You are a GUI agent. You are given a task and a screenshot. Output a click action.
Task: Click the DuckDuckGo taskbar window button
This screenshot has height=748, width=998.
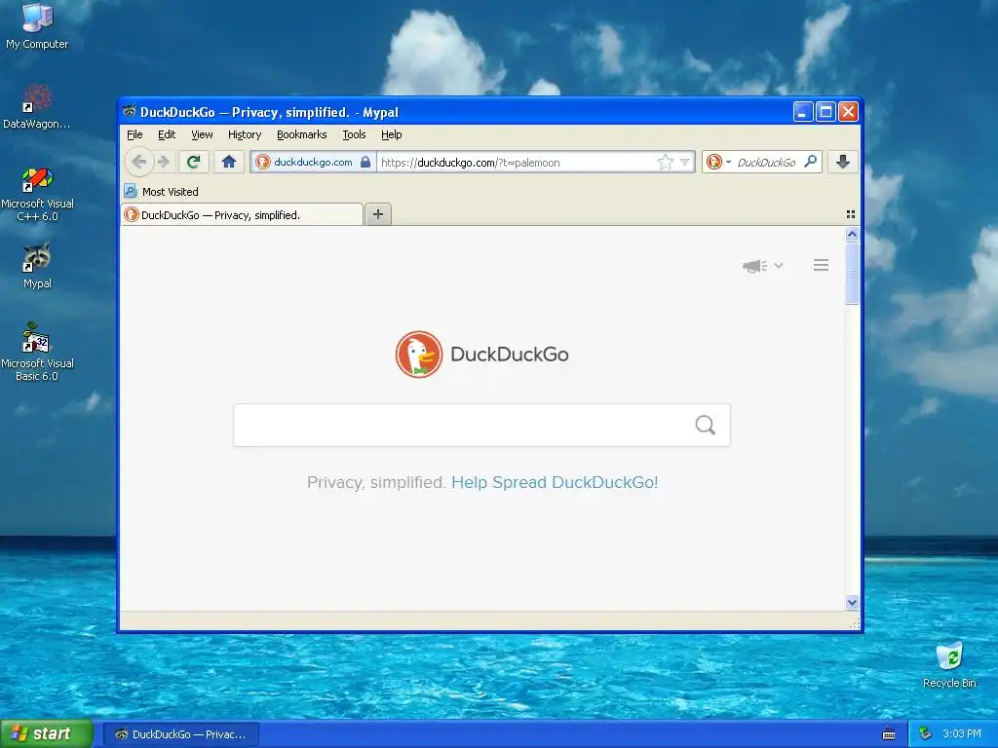[x=181, y=734]
